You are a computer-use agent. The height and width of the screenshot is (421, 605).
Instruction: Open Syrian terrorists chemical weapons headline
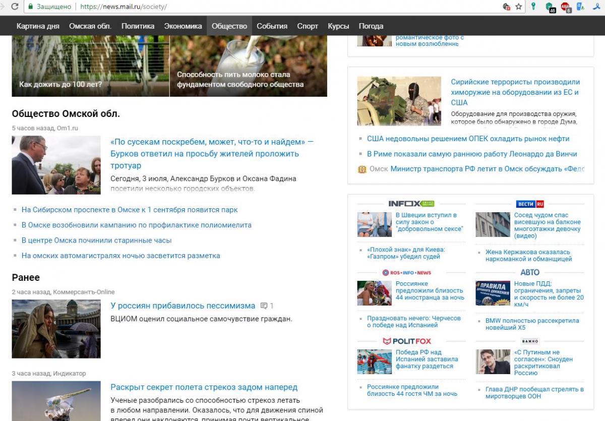click(x=515, y=92)
